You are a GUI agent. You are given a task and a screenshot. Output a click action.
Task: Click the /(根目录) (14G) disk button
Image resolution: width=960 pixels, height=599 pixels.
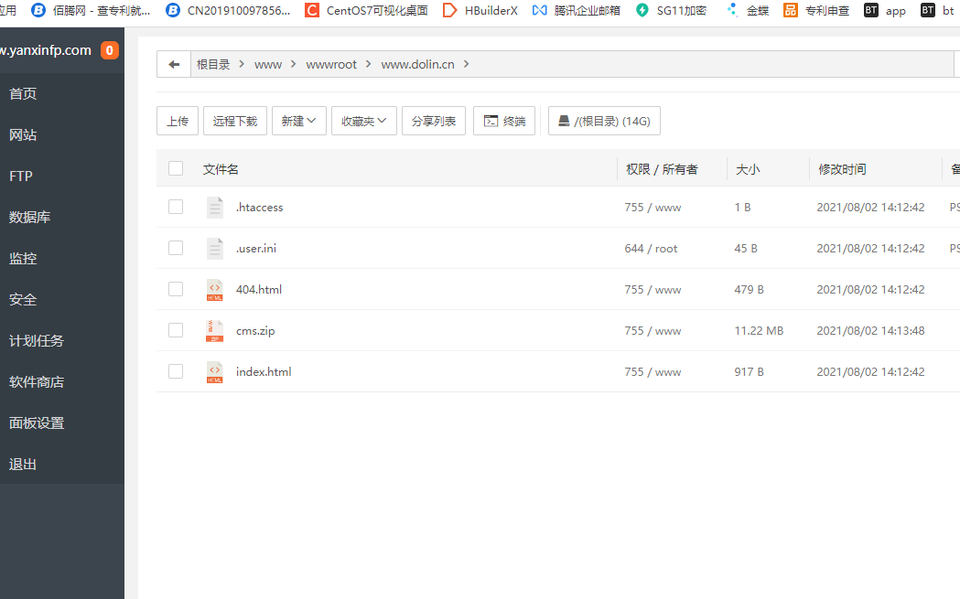pyautogui.click(x=604, y=121)
